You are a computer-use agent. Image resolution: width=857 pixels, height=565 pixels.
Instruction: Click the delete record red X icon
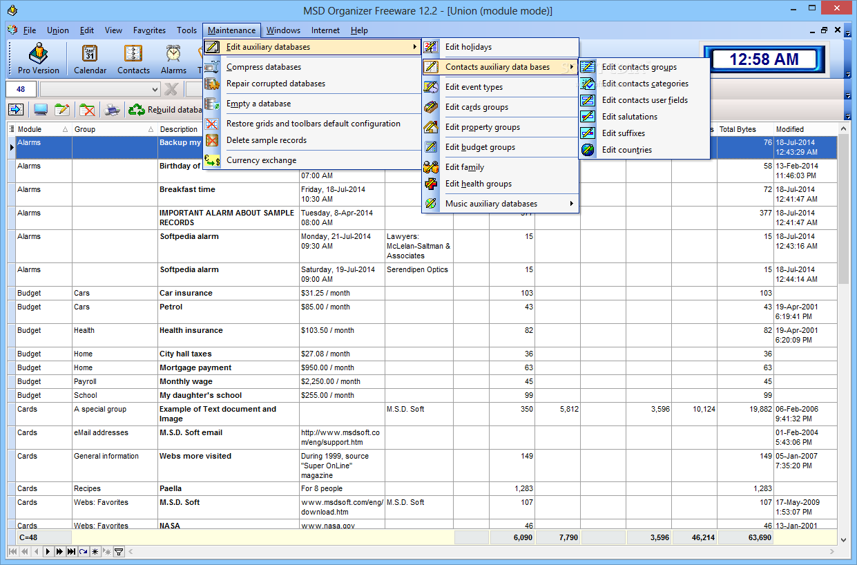click(x=87, y=109)
